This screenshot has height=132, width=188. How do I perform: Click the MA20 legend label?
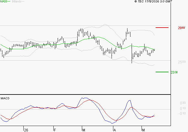[x=4, y=1]
